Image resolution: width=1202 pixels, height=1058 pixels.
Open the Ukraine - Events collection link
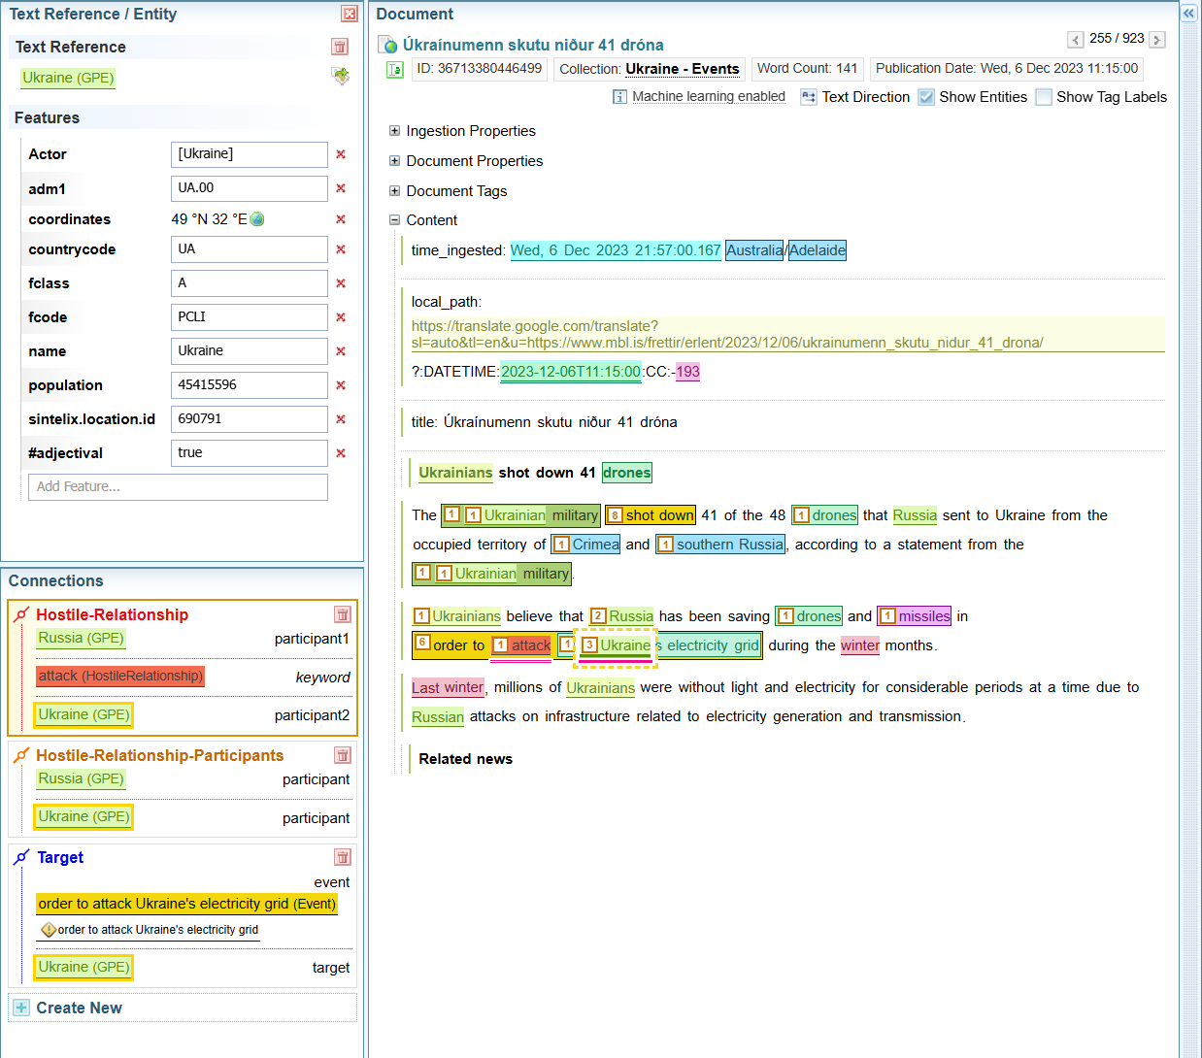[682, 69]
